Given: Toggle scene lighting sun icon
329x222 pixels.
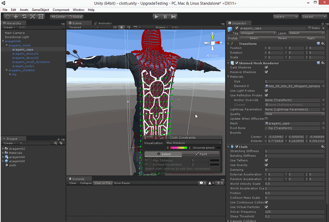Looking at the screenshot, I should pos(122,27).
